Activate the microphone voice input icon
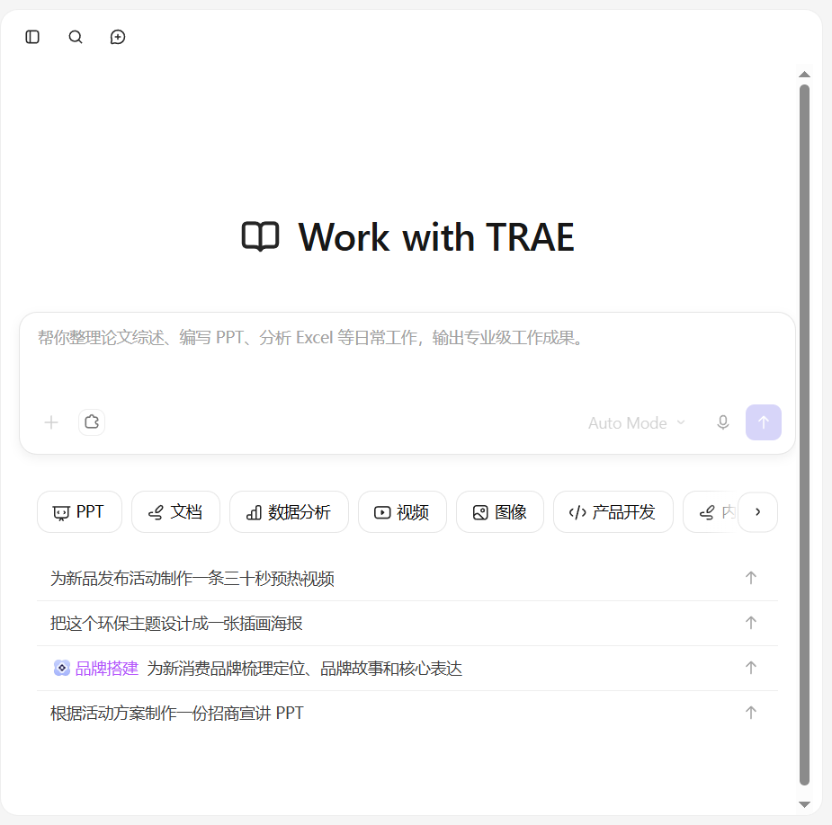This screenshot has width=832, height=825. 722,422
